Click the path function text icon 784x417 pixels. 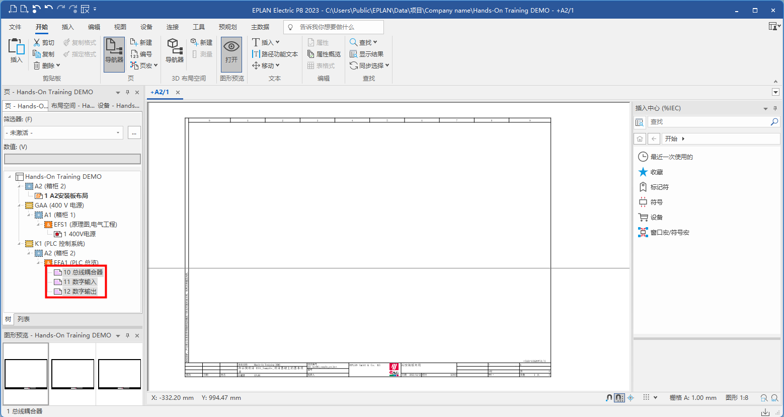pyautogui.click(x=256, y=54)
